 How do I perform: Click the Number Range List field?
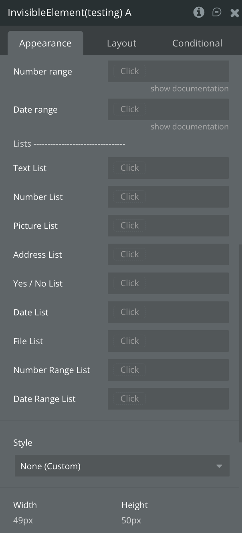pyautogui.click(x=168, y=370)
